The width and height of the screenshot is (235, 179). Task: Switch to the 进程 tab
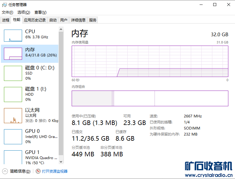(x=6, y=20)
